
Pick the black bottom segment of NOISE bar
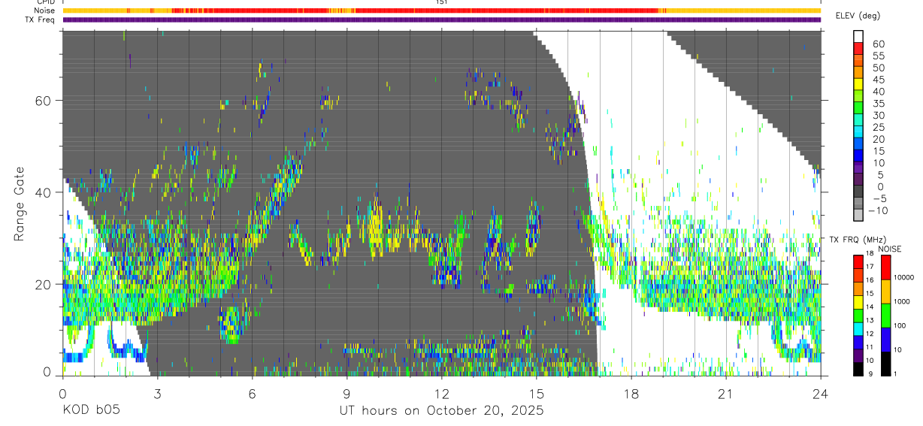(x=885, y=363)
